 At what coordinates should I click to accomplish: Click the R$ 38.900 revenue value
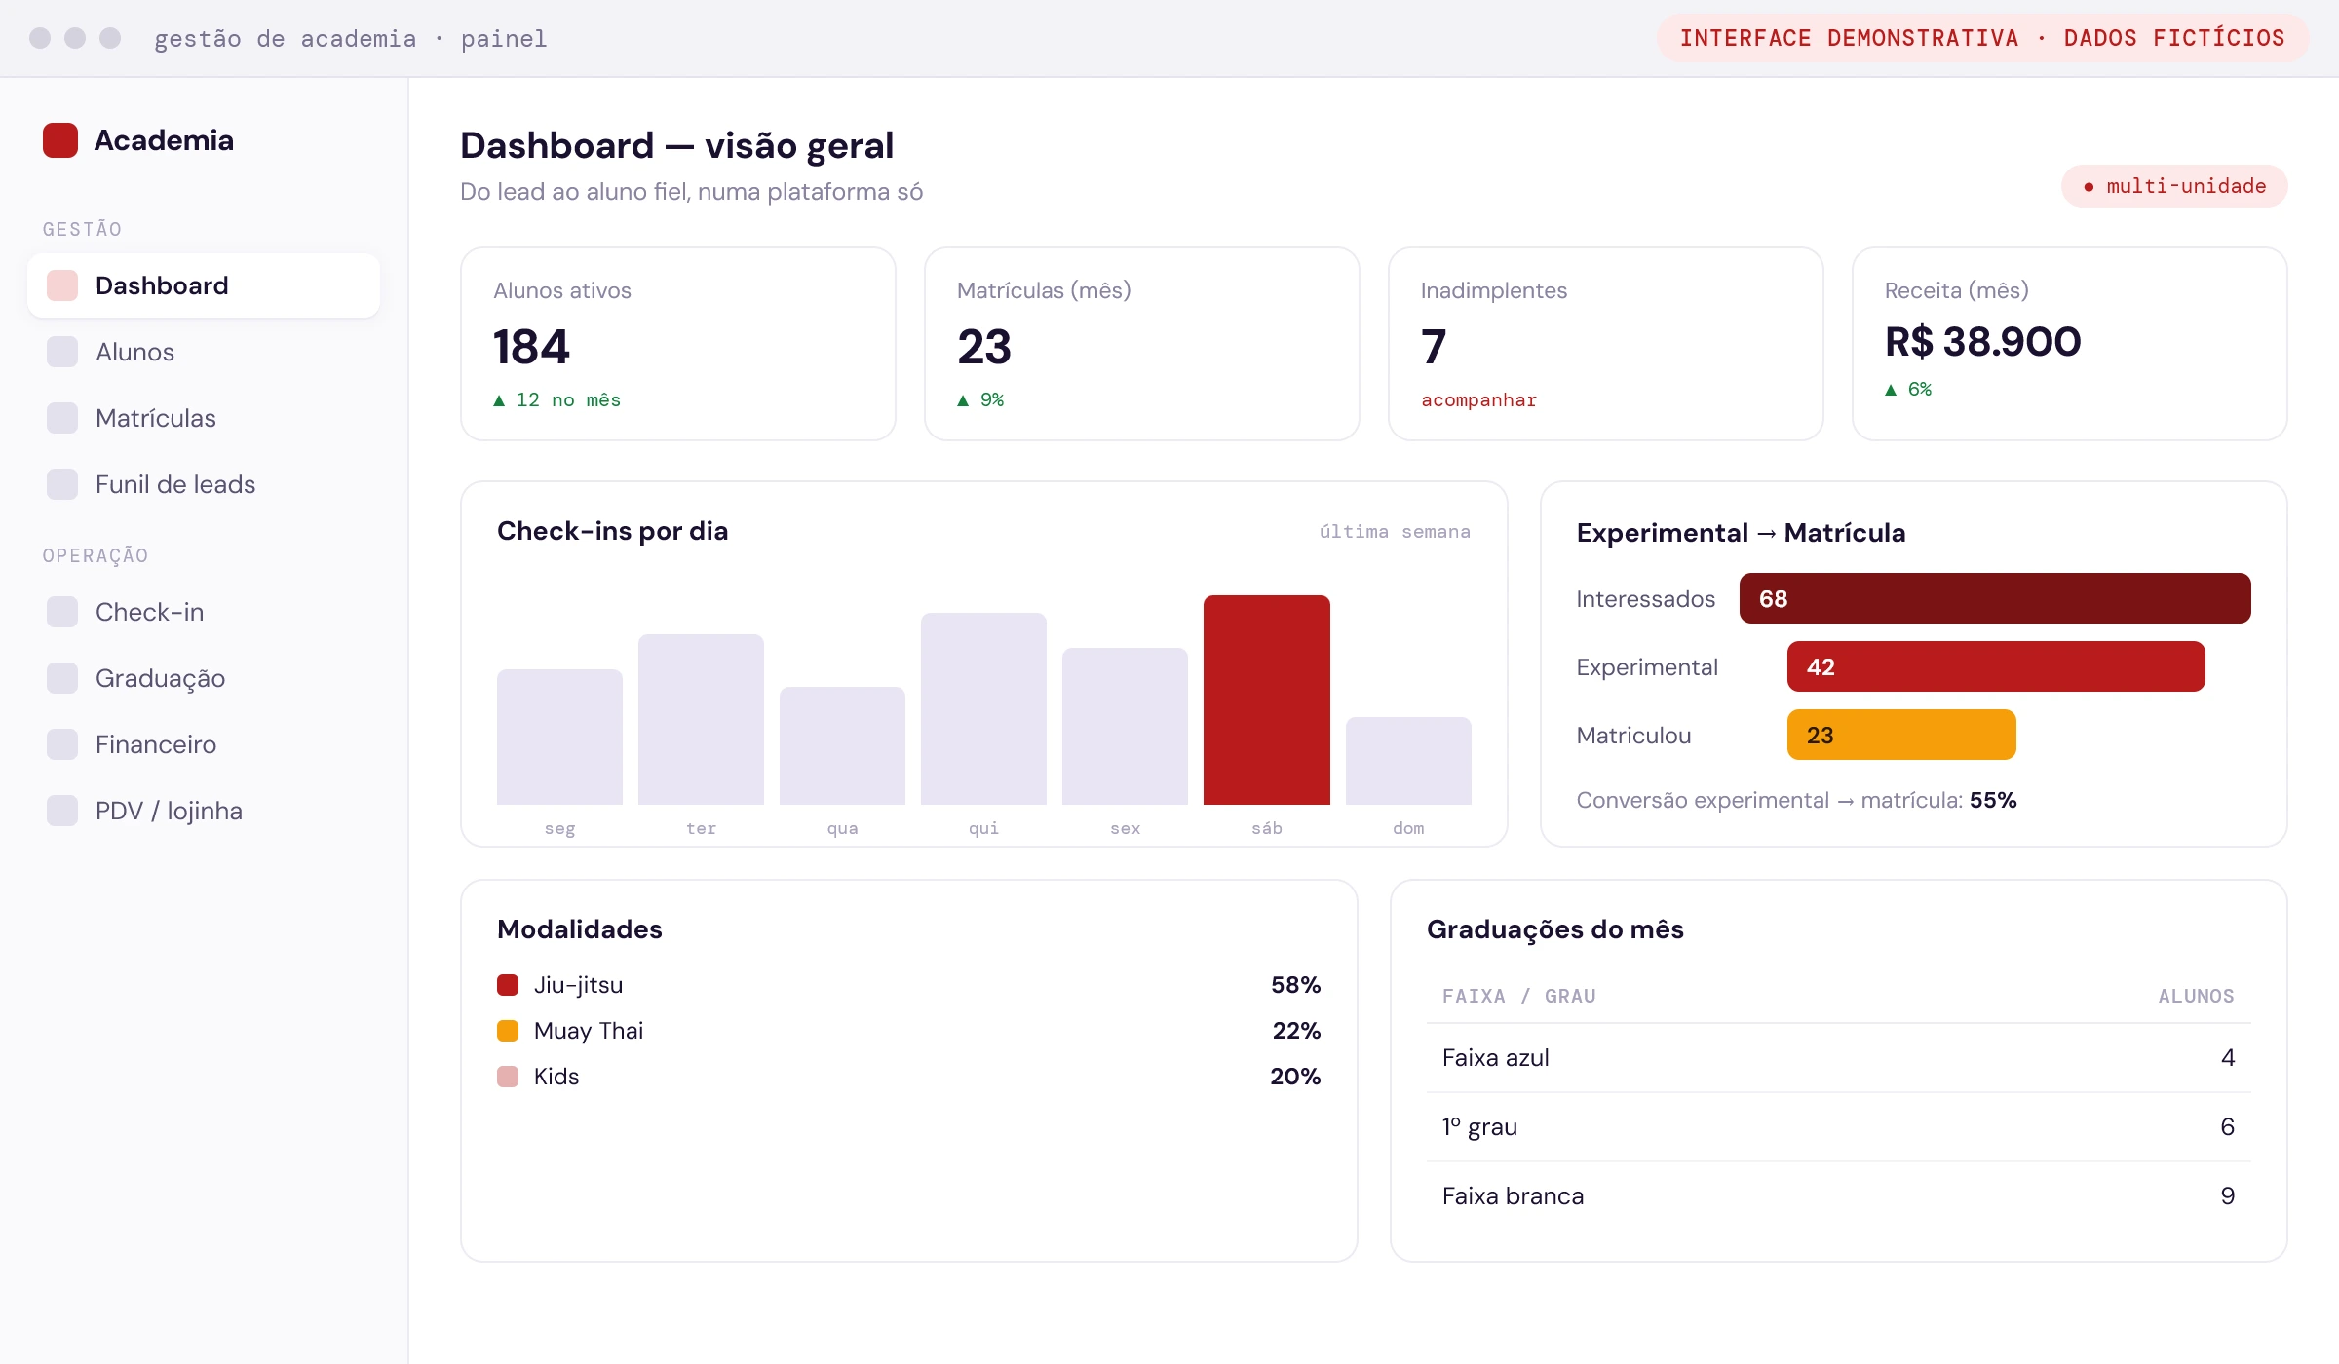pos(1982,342)
